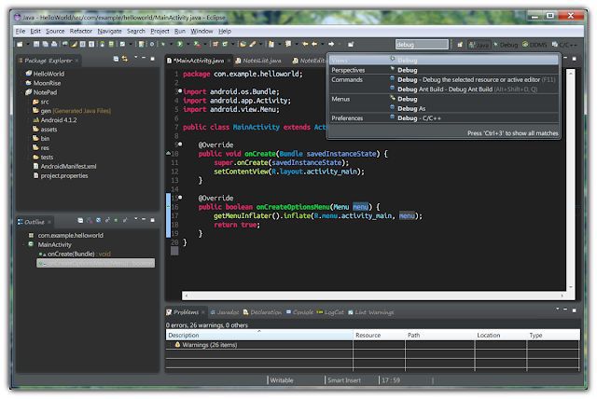This screenshot has width=597, height=399.
Task: Open the Java perspective
Action: pos(481,44)
